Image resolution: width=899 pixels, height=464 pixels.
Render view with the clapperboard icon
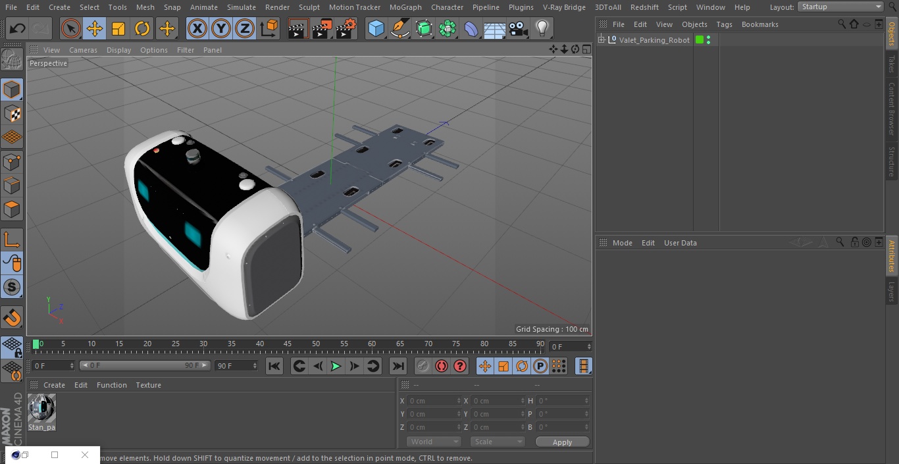299,28
